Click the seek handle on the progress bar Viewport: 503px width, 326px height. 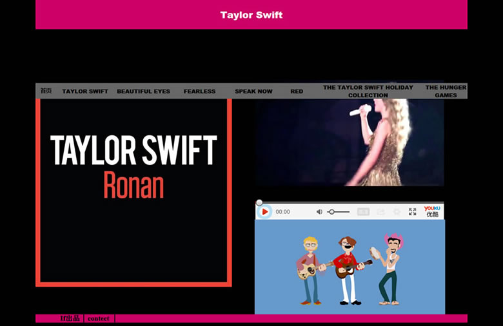tap(259, 203)
